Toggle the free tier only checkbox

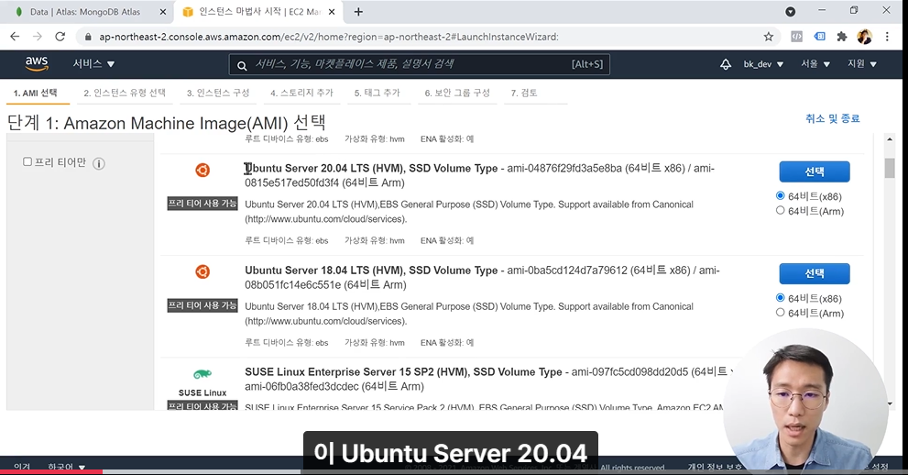pyautogui.click(x=27, y=161)
